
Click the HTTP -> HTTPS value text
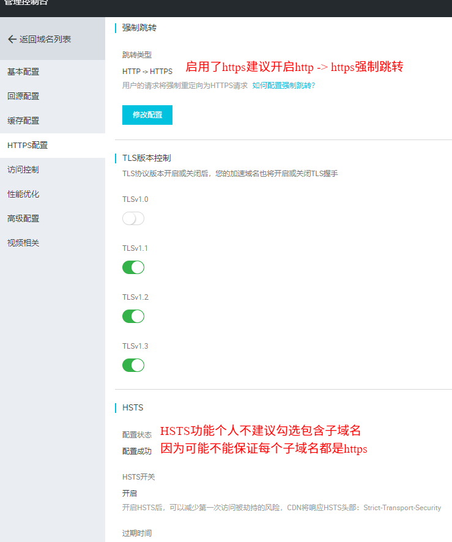(x=147, y=71)
